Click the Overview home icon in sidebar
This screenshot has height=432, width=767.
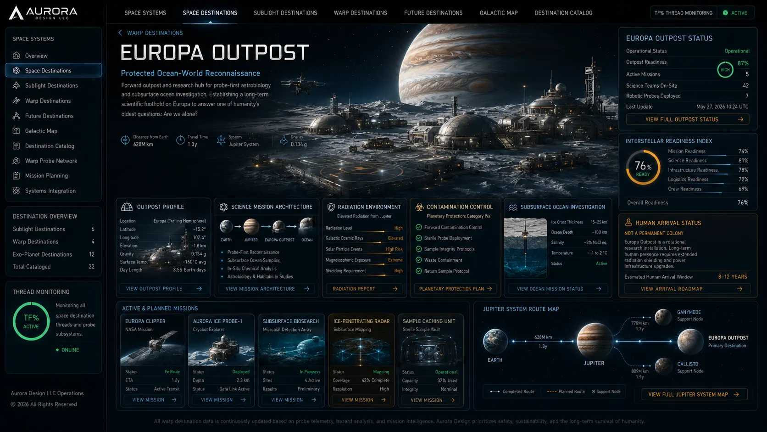coord(17,56)
